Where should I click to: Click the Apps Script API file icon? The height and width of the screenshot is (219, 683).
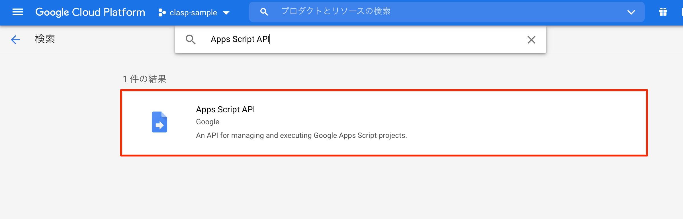pyautogui.click(x=159, y=122)
